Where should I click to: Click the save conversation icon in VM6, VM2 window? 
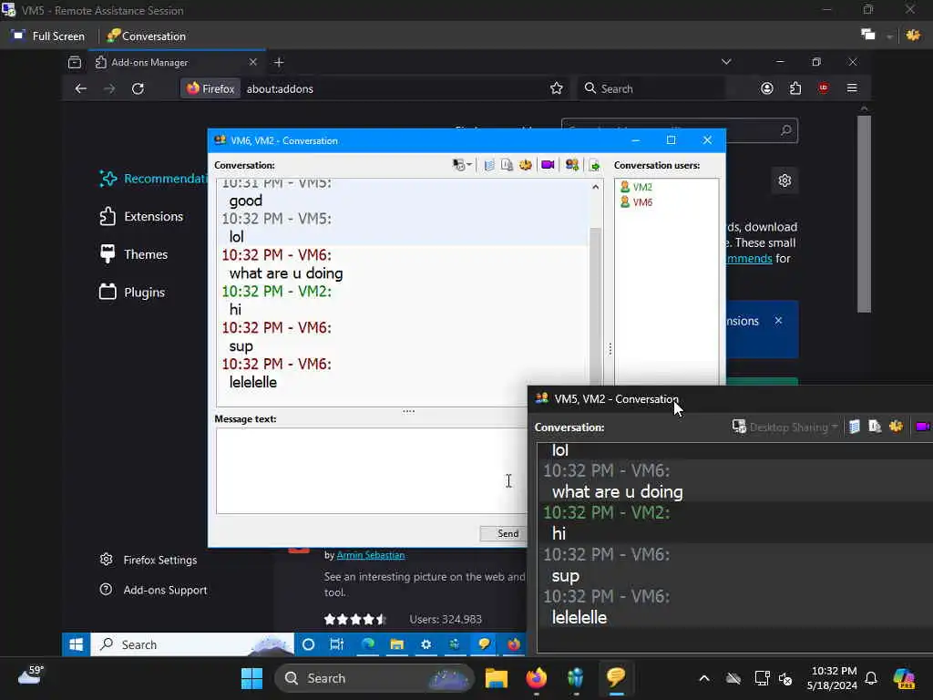tap(507, 165)
